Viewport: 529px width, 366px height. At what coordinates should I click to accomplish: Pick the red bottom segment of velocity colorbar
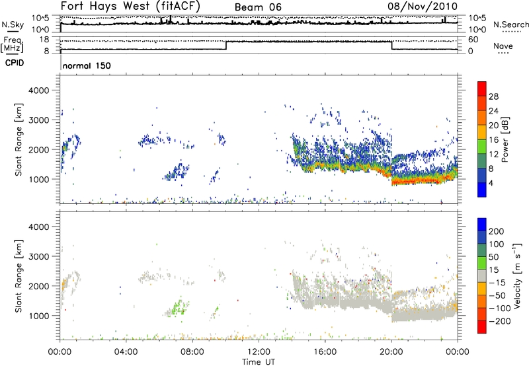click(x=482, y=327)
